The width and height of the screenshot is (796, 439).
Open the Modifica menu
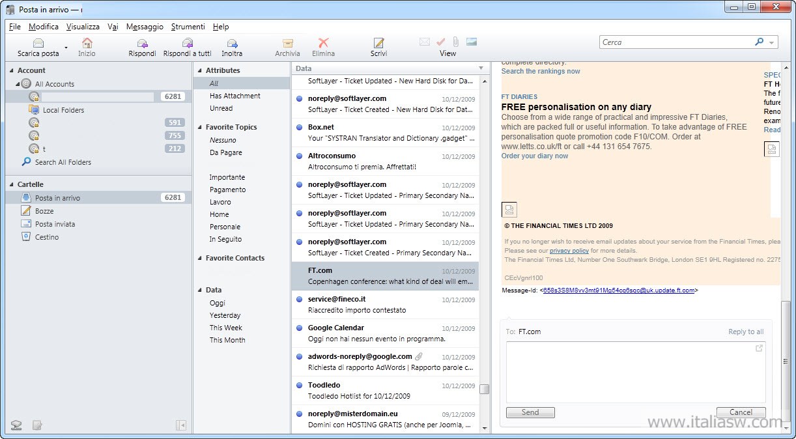coord(44,27)
